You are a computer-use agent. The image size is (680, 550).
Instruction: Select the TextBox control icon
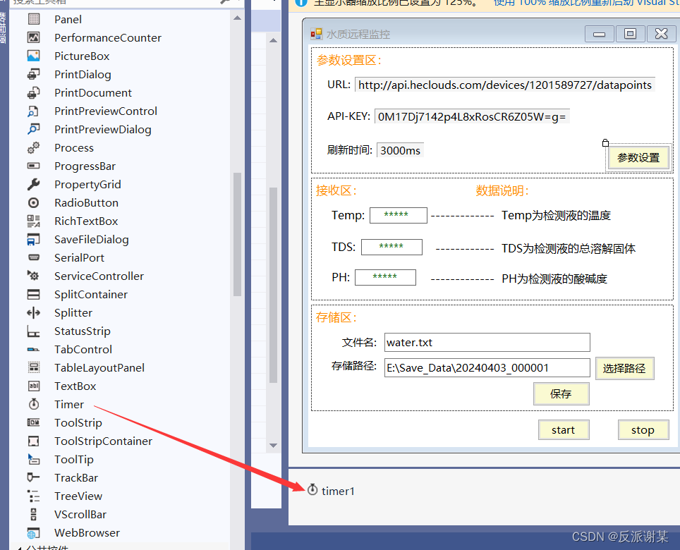(75, 386)
